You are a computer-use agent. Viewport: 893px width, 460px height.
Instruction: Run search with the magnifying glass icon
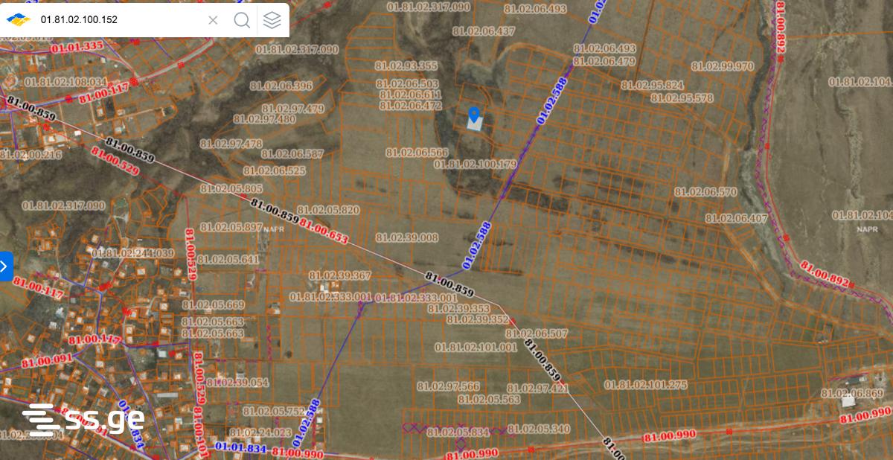pos(242,20)
